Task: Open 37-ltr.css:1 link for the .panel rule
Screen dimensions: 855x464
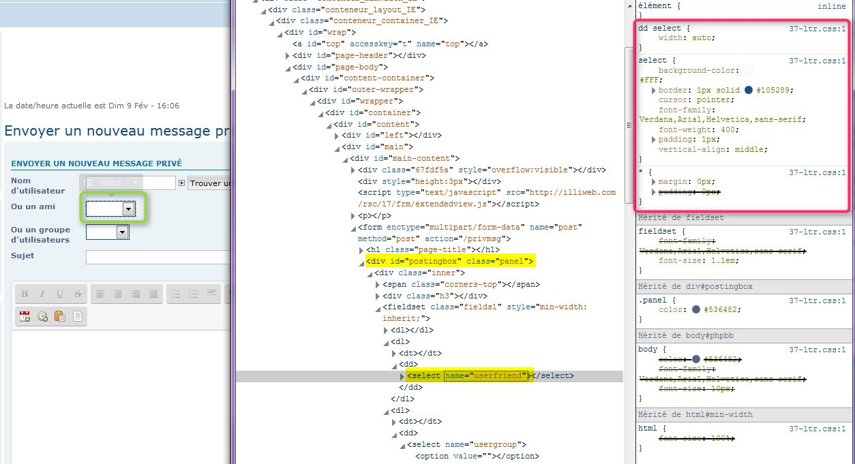Action: [817, 300]
